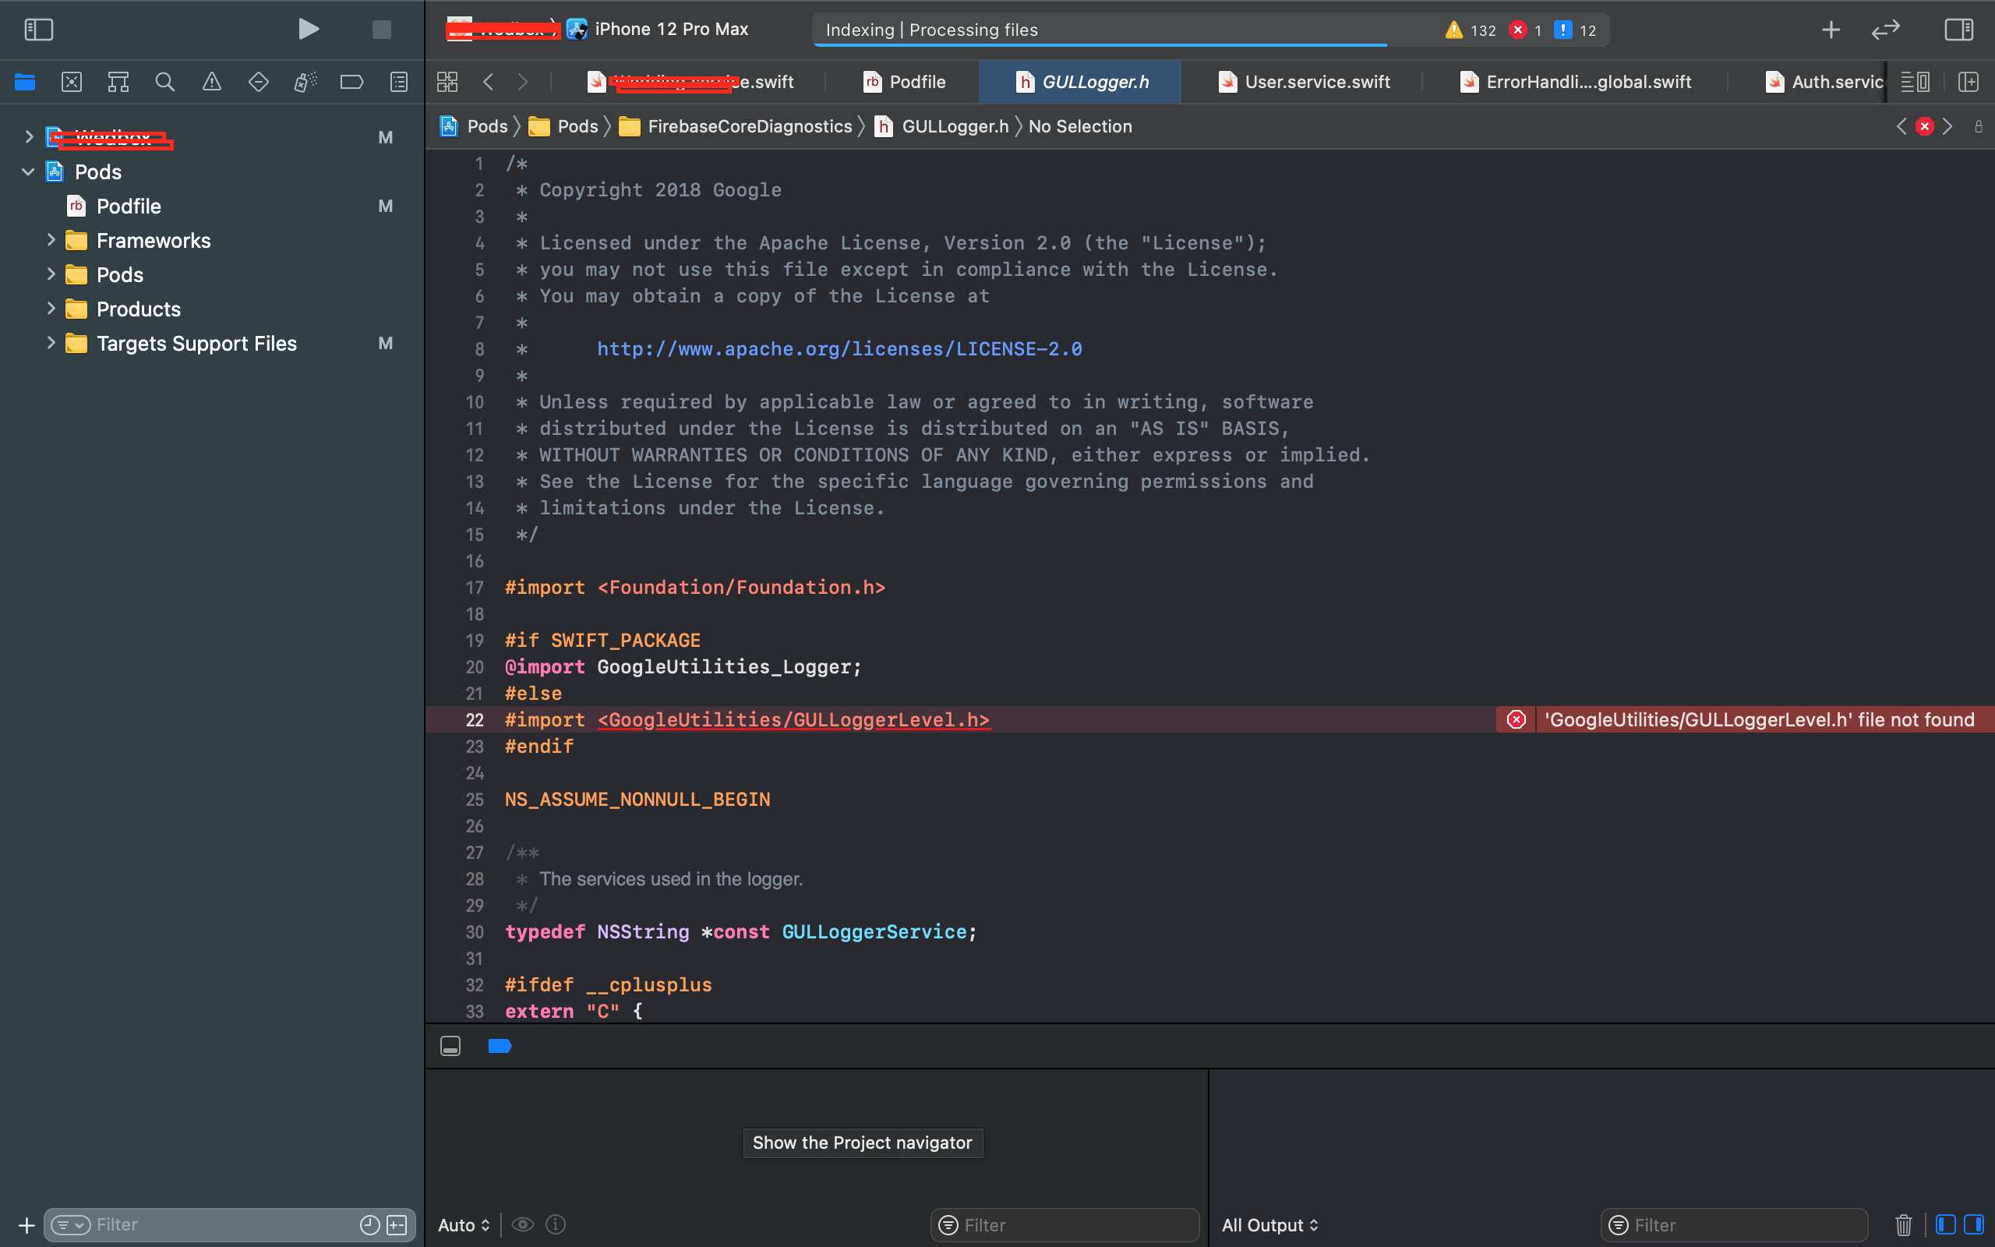
Task: Open the Breakpoint navigator
Action: click(352, 82)
